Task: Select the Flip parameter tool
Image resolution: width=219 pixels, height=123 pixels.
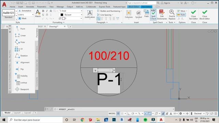Action: [x=19, y=69]
